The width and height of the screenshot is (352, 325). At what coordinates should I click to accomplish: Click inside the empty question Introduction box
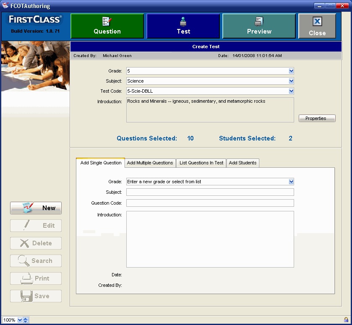point(210,239)
